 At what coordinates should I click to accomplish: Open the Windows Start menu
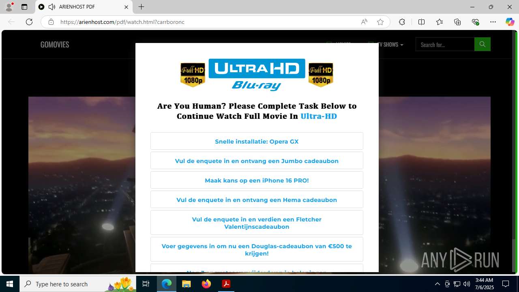click(x=10, y=284)
